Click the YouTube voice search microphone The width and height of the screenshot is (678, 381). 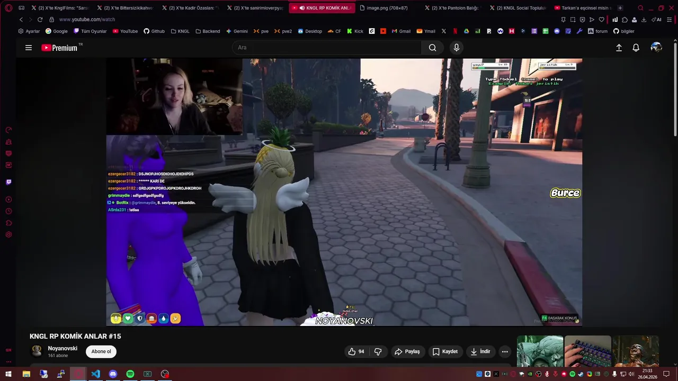pyautogui.click(x=457, y=48)
